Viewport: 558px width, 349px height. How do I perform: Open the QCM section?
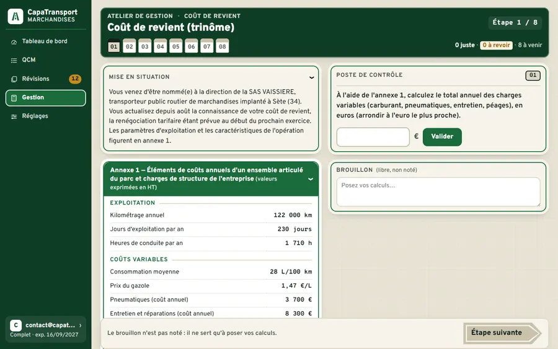(x=45, y=60)
